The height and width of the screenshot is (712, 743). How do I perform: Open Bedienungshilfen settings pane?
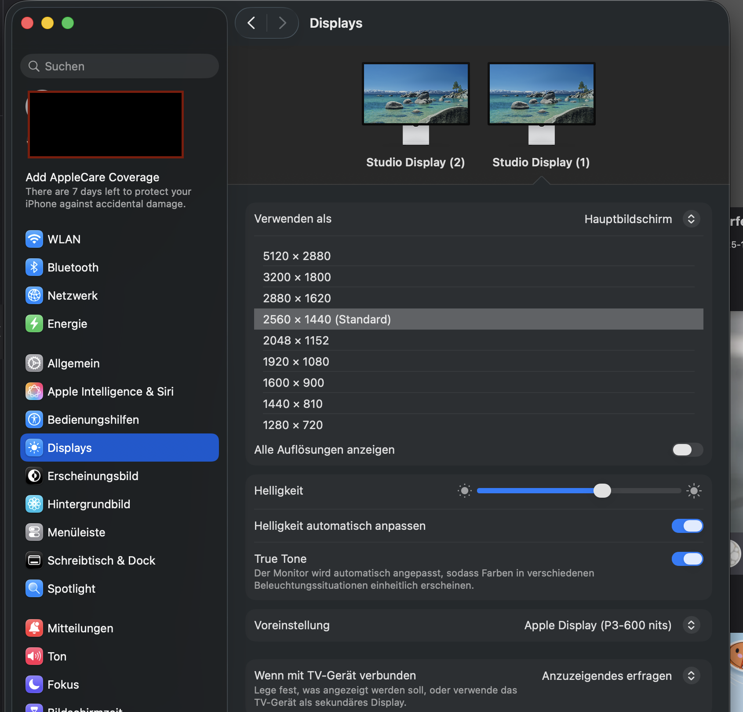(120, 419)
